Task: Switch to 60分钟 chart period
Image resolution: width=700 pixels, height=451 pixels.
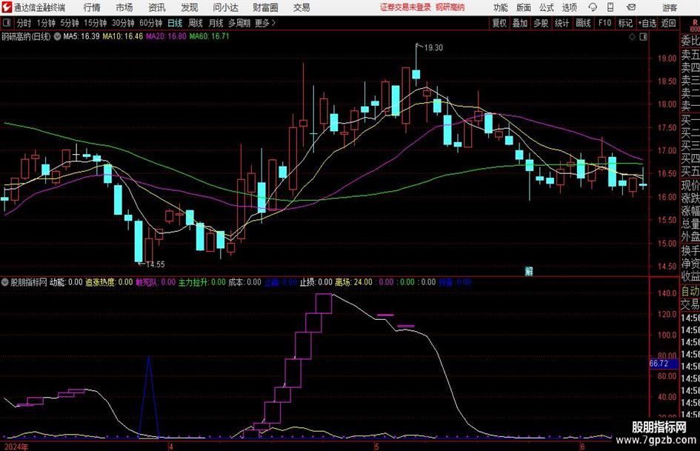Action: [x=150, y=23]
